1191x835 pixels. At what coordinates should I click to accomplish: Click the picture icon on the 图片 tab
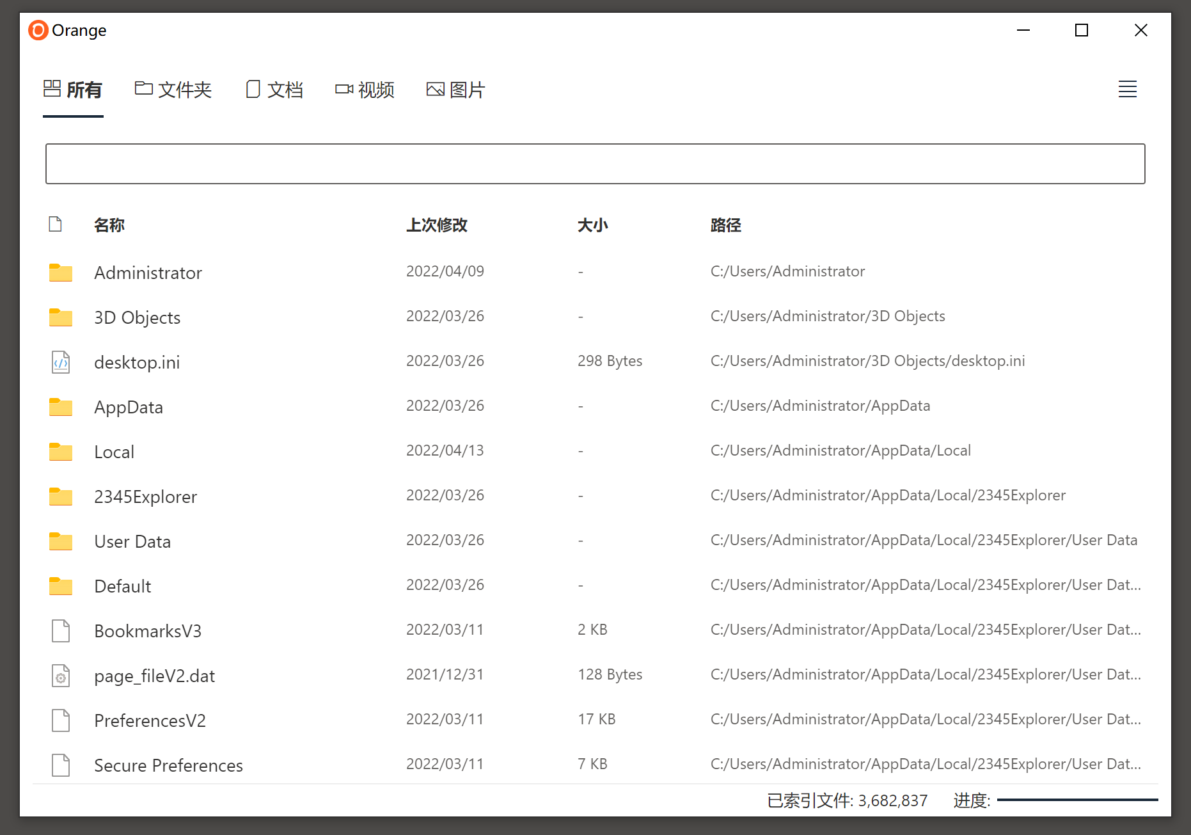click(x=435, y=90)
